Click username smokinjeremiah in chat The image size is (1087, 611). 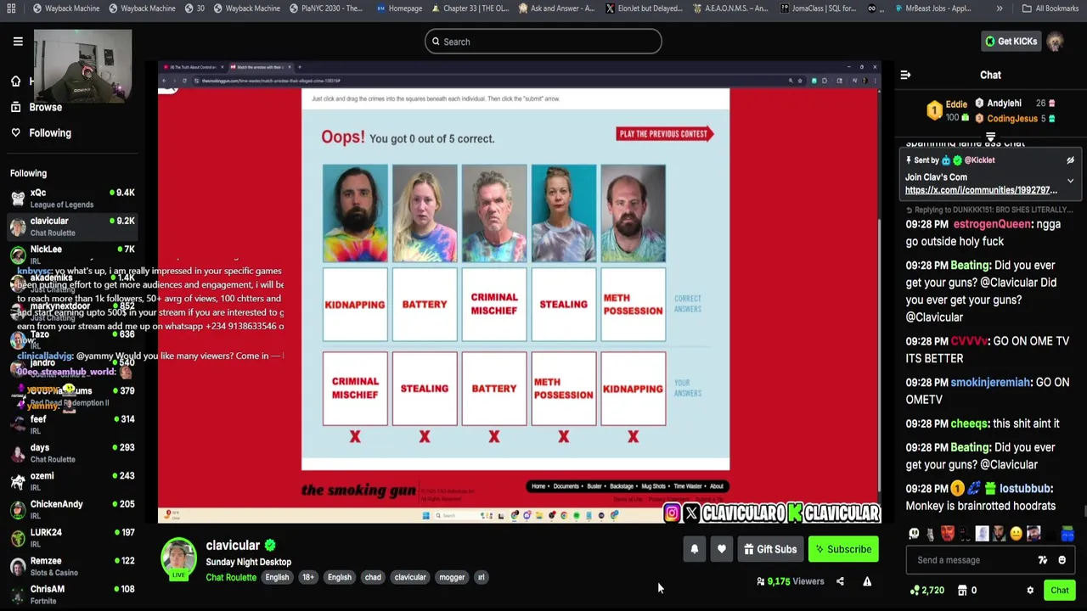990,382
